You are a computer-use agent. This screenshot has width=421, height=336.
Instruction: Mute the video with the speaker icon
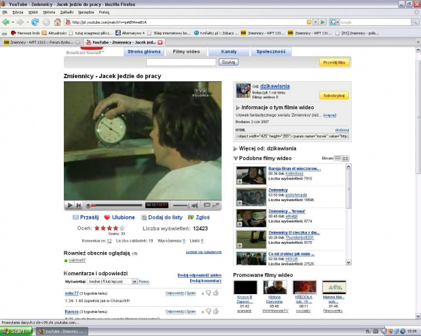[195, 205]
